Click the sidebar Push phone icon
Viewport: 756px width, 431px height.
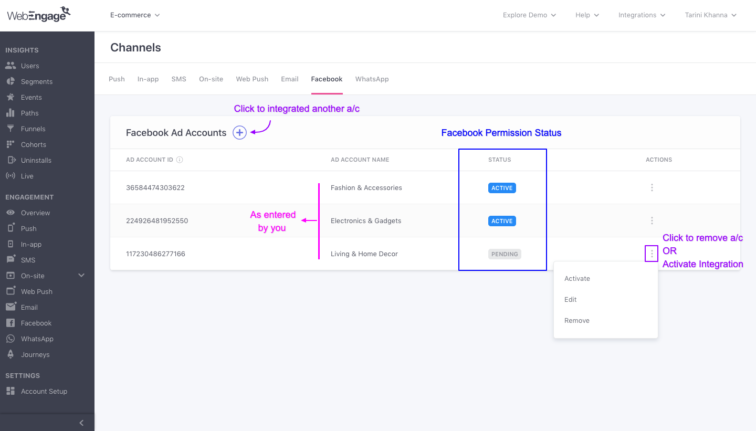(x=10, y=228)
